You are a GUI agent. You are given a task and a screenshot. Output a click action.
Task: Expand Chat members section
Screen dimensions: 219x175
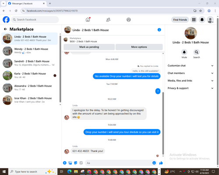coord(191,73)
